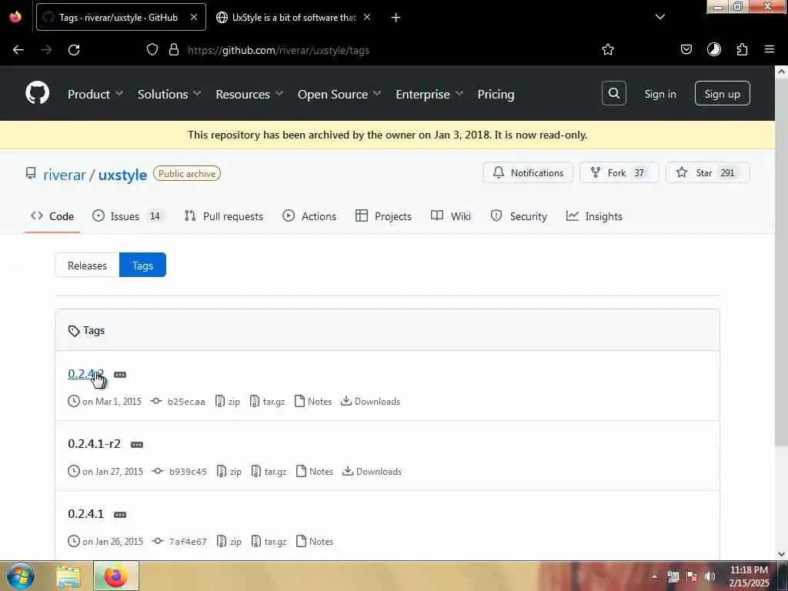Open the Firefox extensions puzzle icon
This screenshot has width=788, height=591.
pos(742,49)
